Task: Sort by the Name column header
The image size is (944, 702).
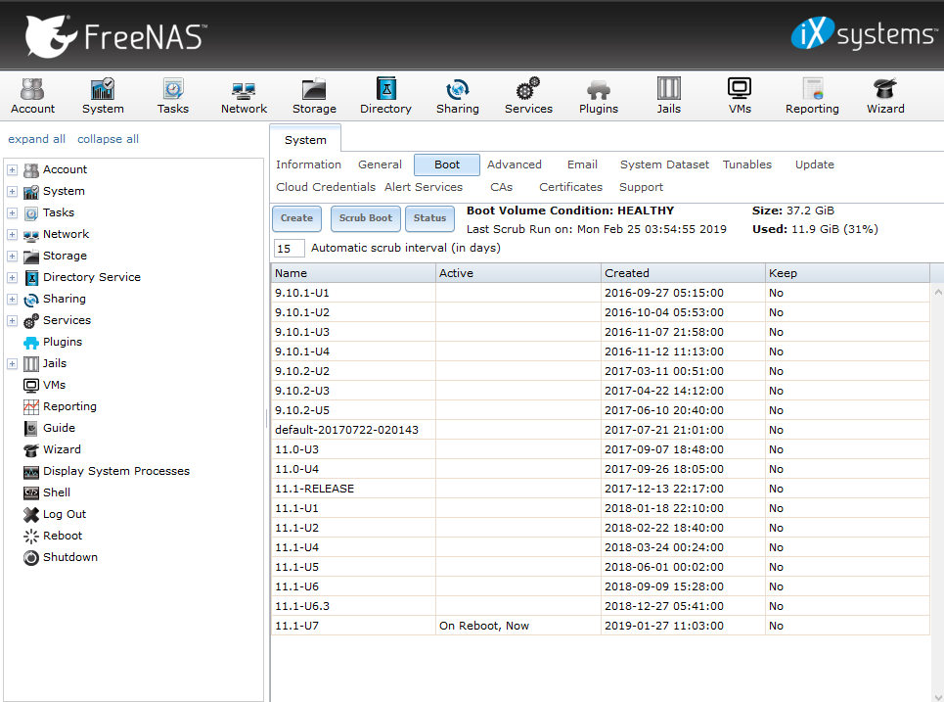Action: [x=353, y=273]
